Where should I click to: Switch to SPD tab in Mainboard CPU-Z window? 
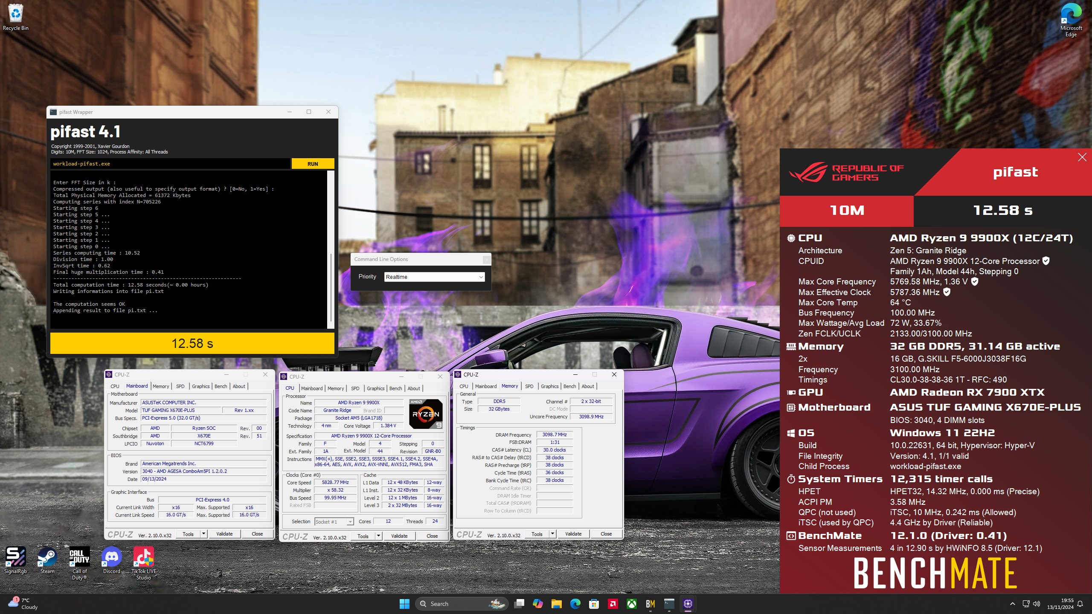(x=180, y=386)
